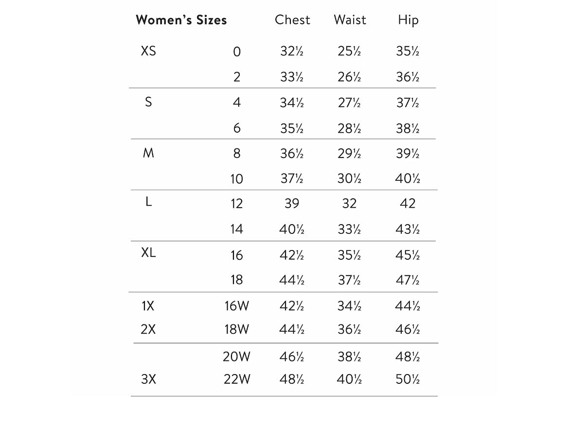Screen dimensions: 569x428
Task: Select the S size label
Action: [148, 102]
